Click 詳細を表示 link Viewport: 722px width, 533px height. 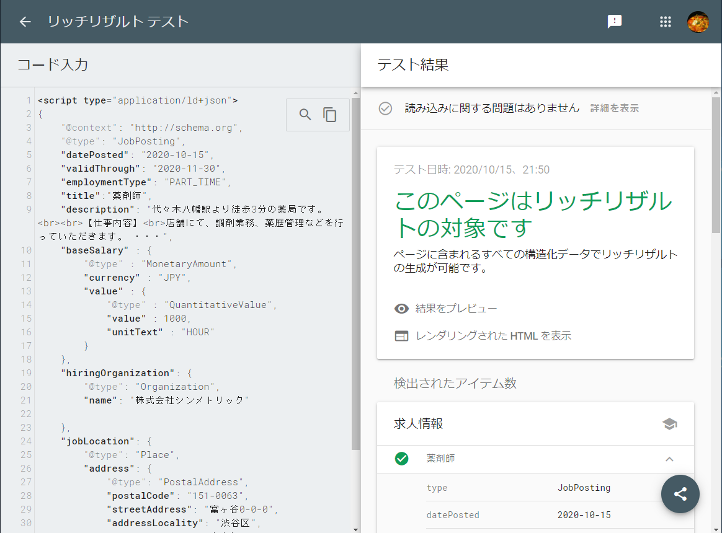click(x=614, y=108)
